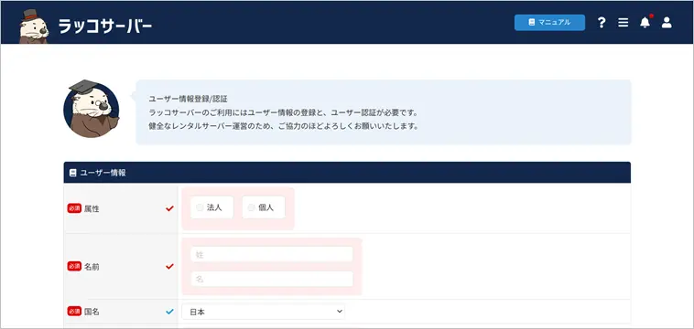The width and height of the screenshot is (694, 329).
Task: Click the red check mark beside 属性
Action: click(169, 208)
